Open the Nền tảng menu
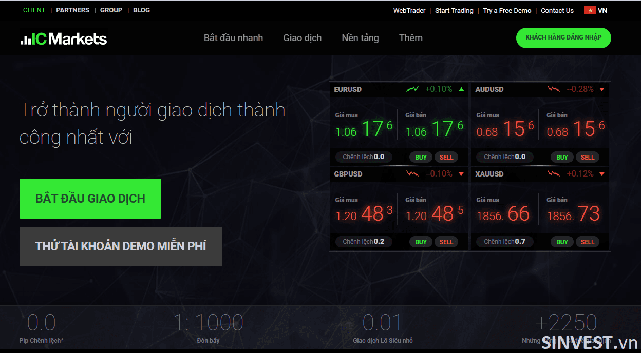Screen dimensions: 641x353 pyautogui.click(x=360, y=38)
